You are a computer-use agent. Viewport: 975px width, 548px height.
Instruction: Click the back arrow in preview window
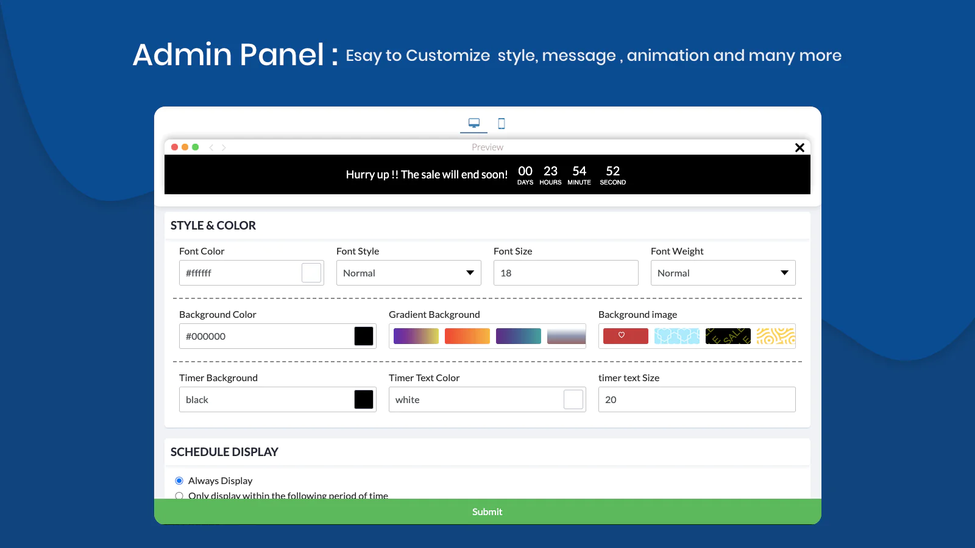pyautogui.click(x=211, y=147)
